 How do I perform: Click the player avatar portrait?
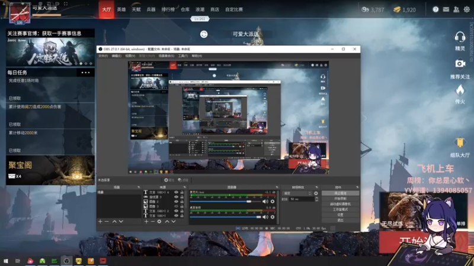coord(20,13)
